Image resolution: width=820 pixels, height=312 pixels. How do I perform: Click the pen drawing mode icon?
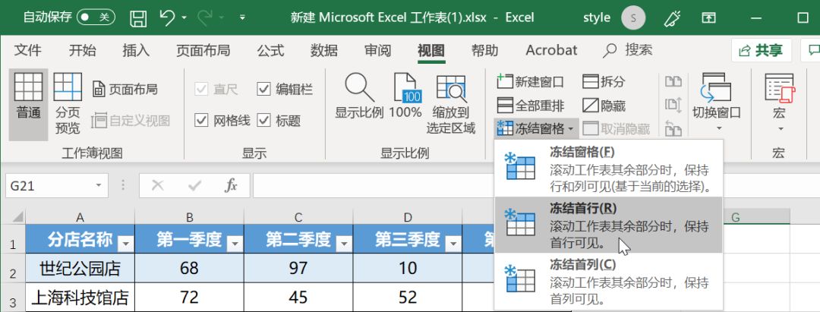[672, 18]
